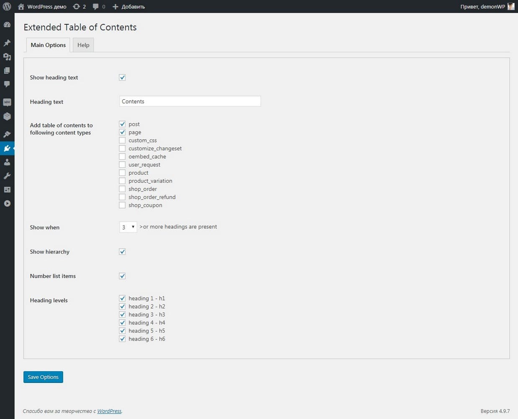Open the Plugins sidebar icon
The width and height of the screenshot is (518, 419).
coord(7,148)
